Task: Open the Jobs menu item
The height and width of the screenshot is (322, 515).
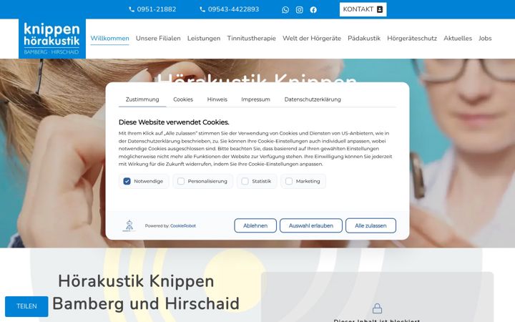Action: (485, 39)
